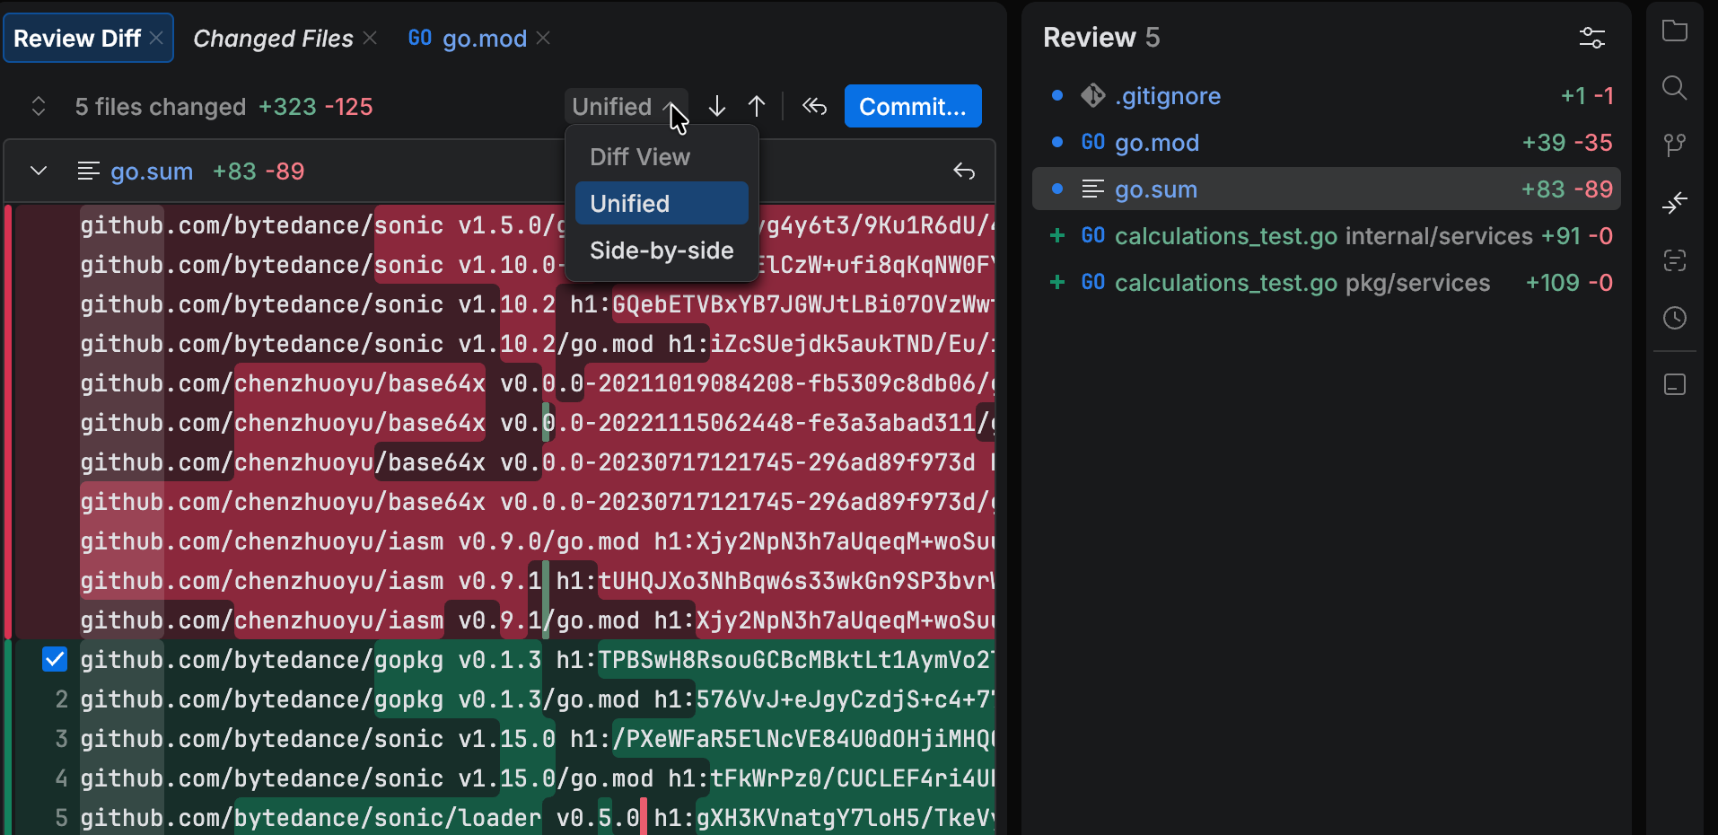Close the Review Diff tab

coord(156,38)
